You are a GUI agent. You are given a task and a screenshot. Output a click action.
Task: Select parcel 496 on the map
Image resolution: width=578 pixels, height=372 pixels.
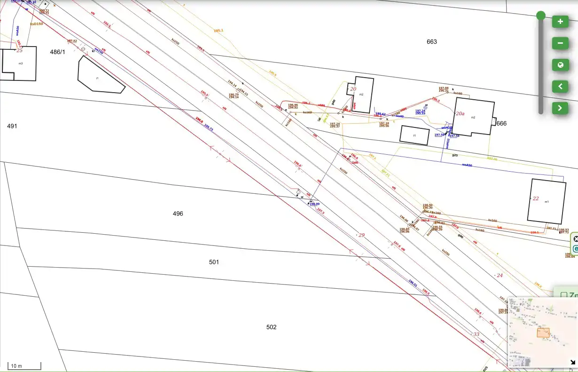coord(178,214)
